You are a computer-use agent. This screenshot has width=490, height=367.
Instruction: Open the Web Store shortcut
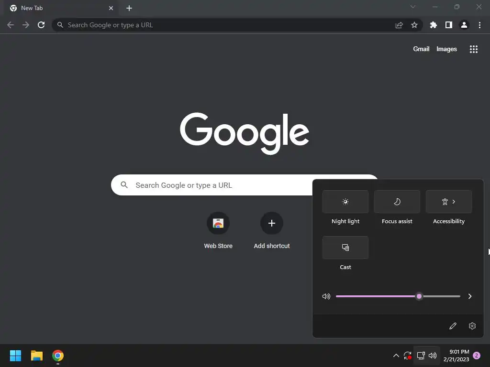point(218,231)
